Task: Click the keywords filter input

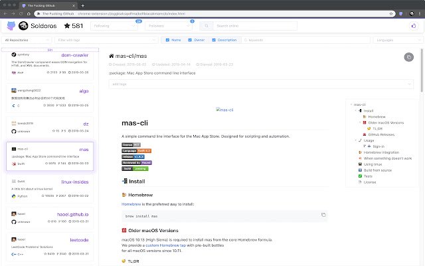Action: tap(306, 40)
